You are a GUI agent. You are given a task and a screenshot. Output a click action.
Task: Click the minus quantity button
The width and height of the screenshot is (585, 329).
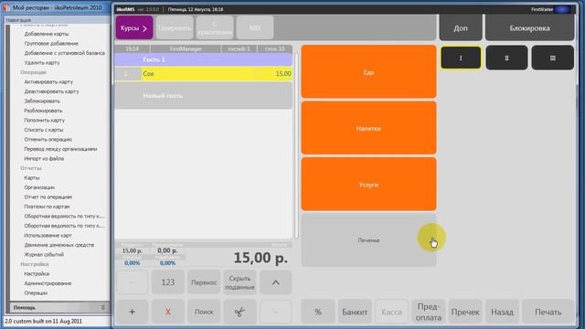[x=132, y=282]
